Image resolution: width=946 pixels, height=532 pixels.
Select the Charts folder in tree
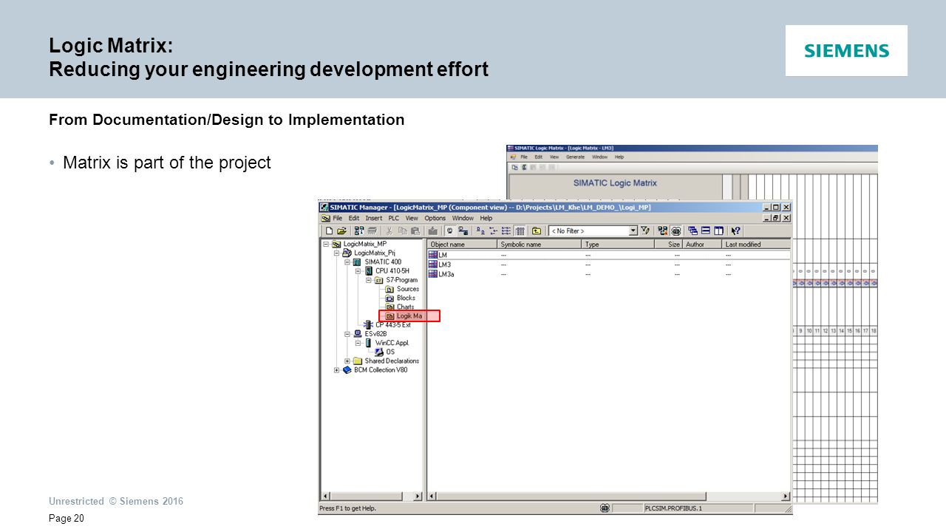tap(400, 307)
